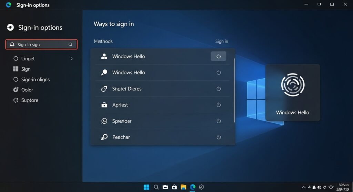Toggle the Snoter Dieres power switch
The height and width of the screenshot is (192, 353).
[x=219, y=89]
